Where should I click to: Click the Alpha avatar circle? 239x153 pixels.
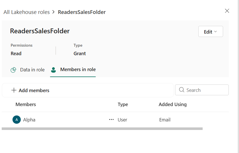pyautogui.click(x=16, y=120)
